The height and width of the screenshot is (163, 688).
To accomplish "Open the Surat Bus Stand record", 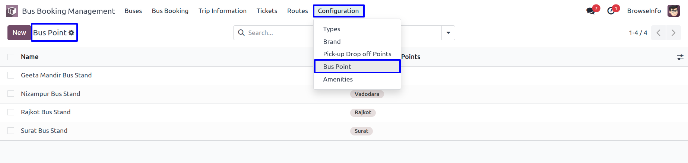I will pyautogui.click(x=44, y=131).
